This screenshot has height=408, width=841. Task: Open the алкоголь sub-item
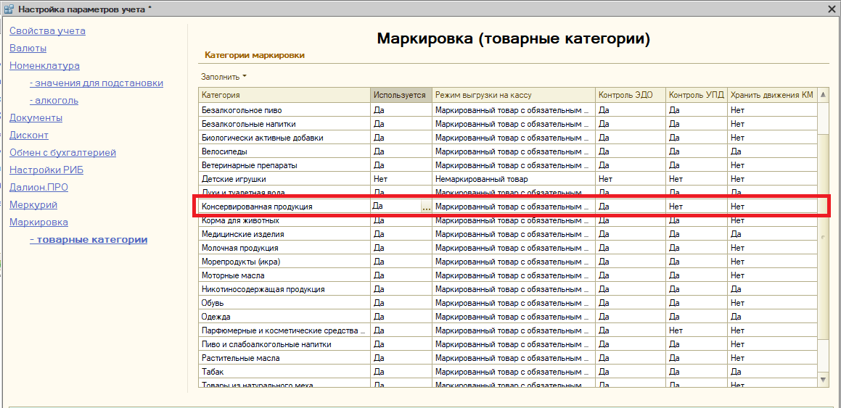coord(54,101)
